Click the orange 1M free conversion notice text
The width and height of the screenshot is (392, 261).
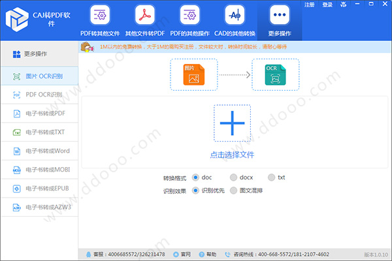pos(193,47)
